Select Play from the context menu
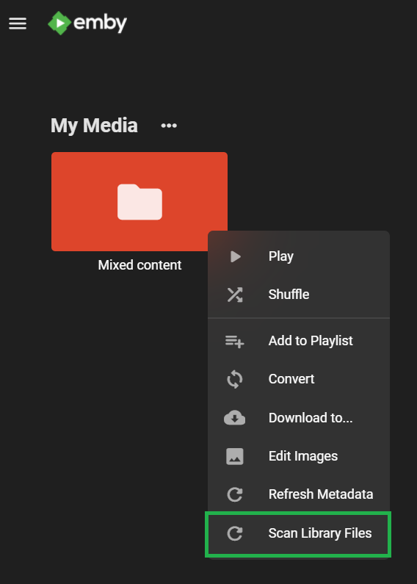Image resolution: width=417 pixels, height=584 pixels. coord(299,256)
